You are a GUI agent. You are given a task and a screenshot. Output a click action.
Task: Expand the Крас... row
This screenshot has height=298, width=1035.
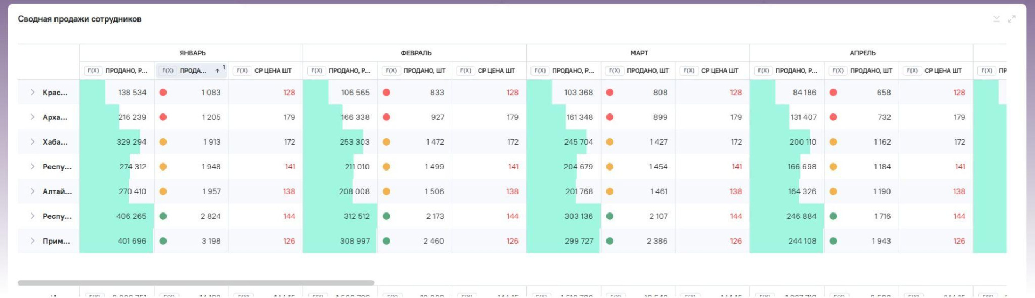point(33,93)
